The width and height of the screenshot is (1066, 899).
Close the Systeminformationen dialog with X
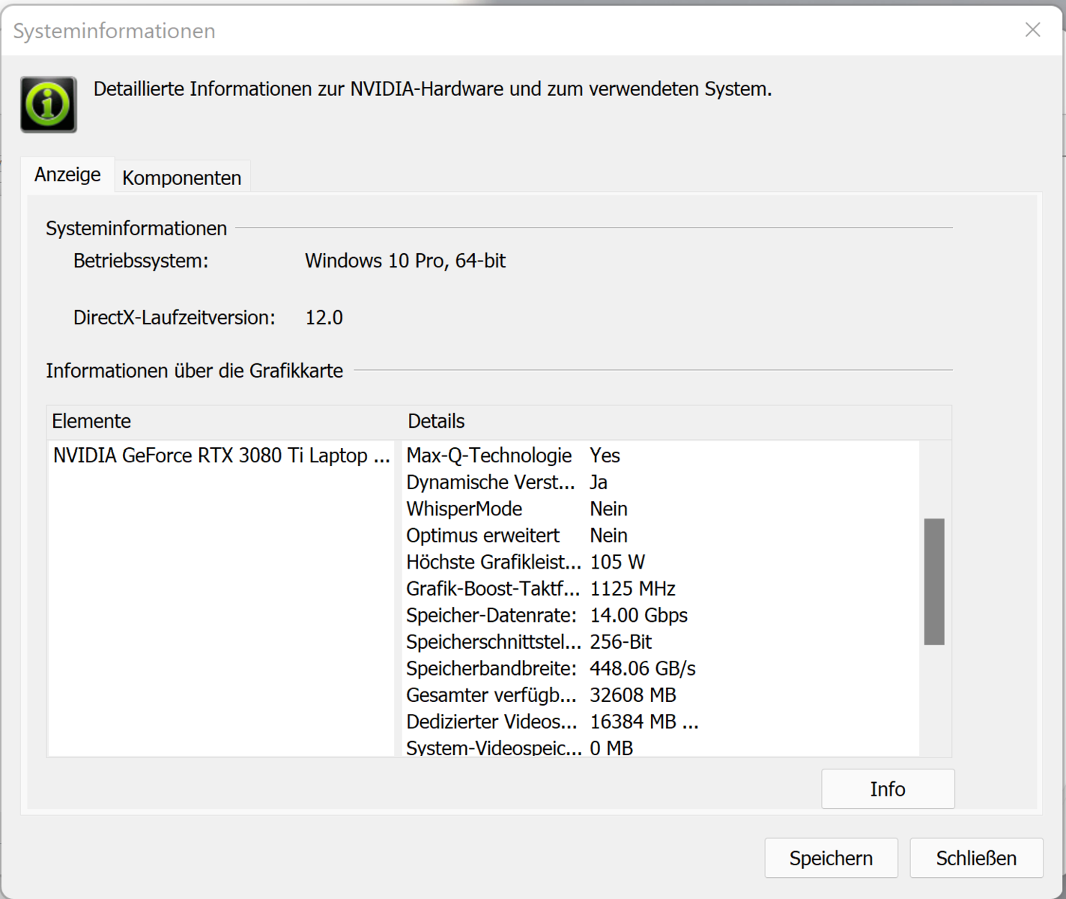(x=1032, y=30)
